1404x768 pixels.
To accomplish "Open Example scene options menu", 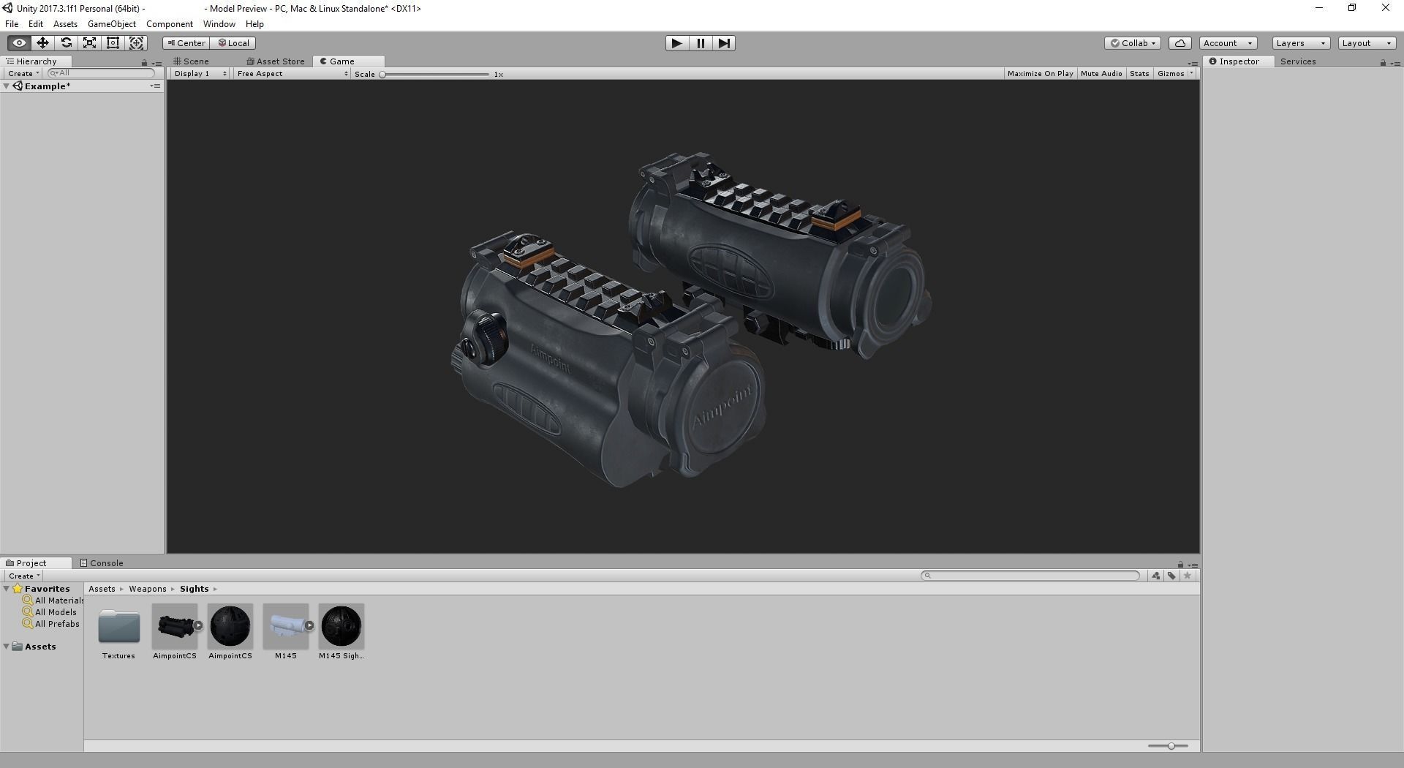I will pyautogui.click(x=155, y=86).
